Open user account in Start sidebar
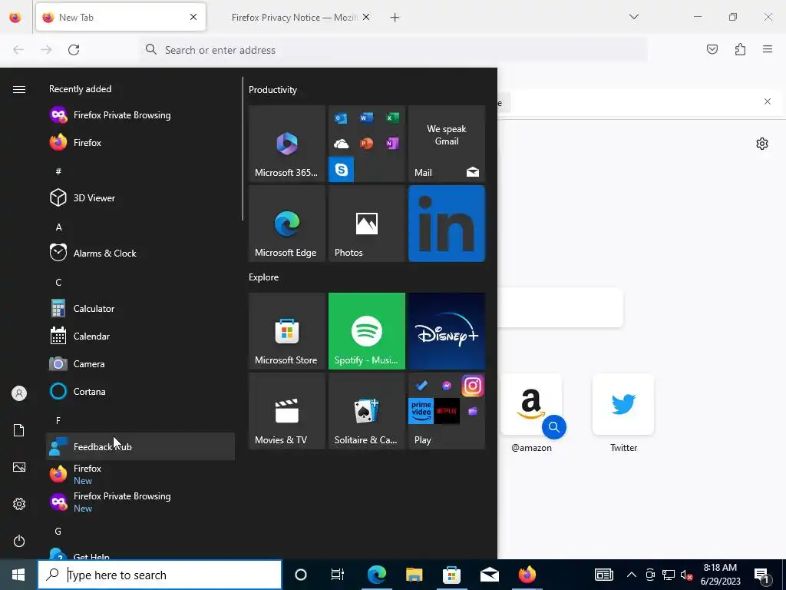786x590 pixels. [x=19, y=393]
